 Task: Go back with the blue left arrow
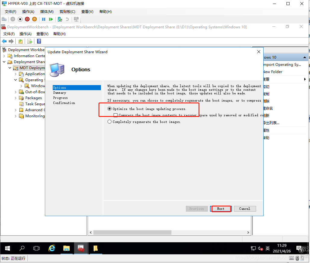coord(4,41)
